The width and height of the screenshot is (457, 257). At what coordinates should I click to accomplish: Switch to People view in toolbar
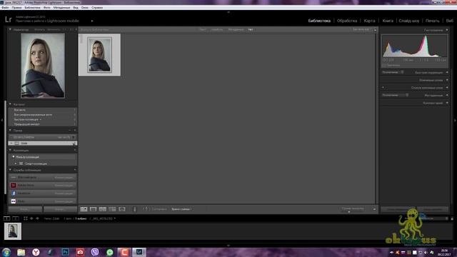(122, 209)
